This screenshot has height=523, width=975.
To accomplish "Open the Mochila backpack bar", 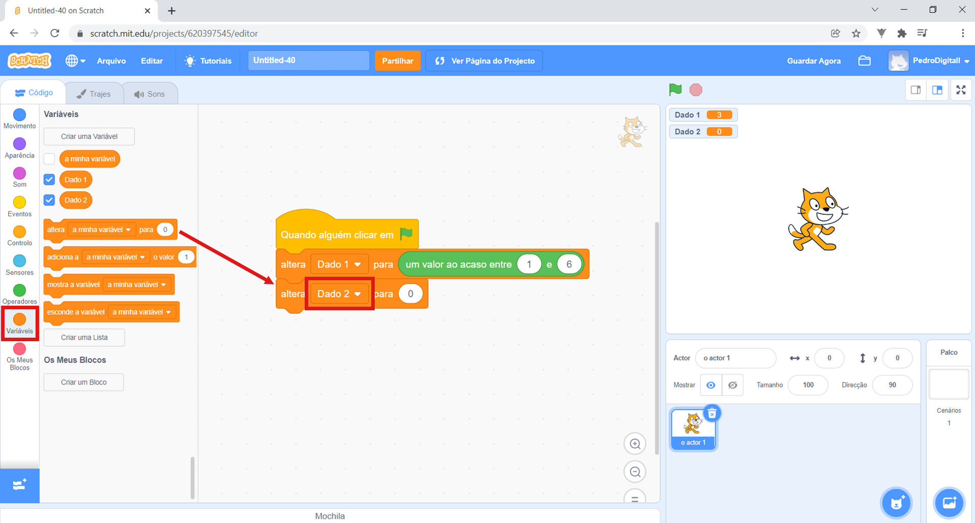I will (330, 516).
